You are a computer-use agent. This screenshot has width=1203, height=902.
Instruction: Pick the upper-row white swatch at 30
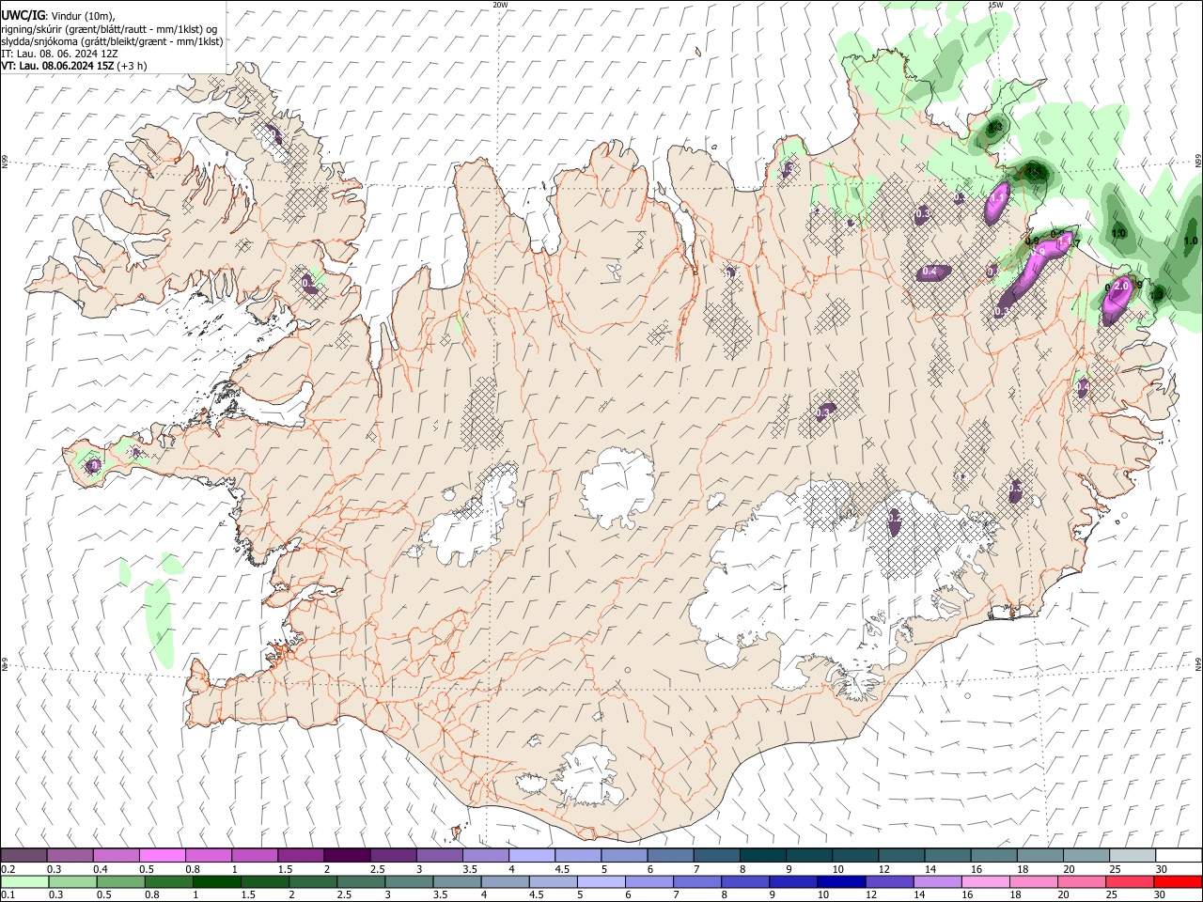(x=1178, y=855)
